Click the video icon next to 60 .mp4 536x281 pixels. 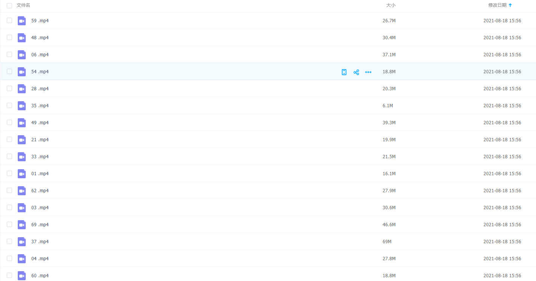click(22, 276)
